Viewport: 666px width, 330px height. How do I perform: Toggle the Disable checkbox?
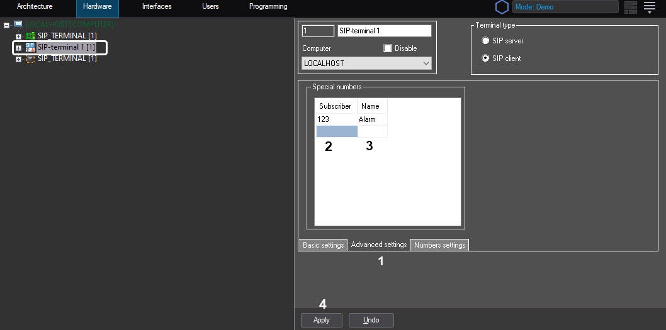coord(388,48)
